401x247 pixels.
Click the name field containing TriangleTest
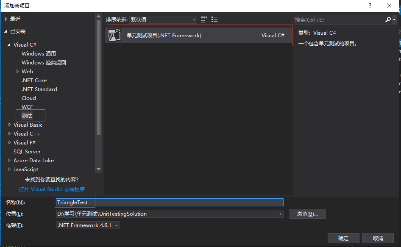point(170,202)
